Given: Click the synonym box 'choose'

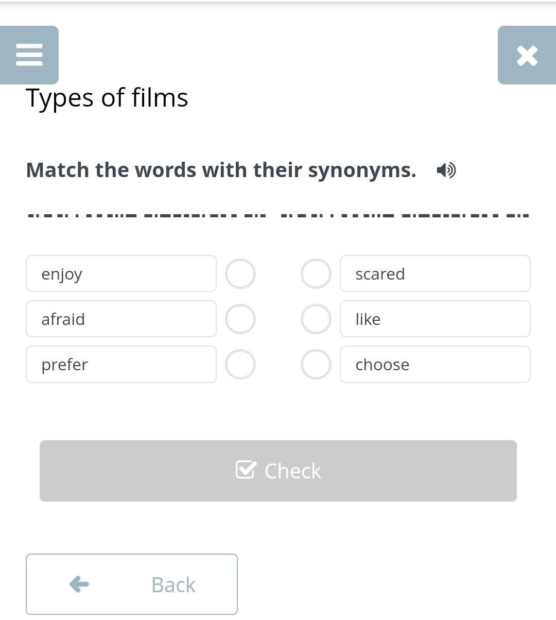Looking at the screenshot, I should [x=435, y=364].
